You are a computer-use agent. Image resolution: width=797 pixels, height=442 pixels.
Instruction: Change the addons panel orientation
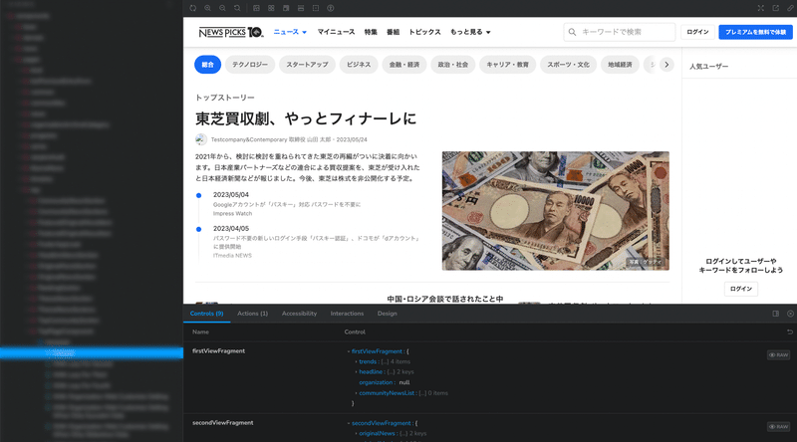(776, 314)
